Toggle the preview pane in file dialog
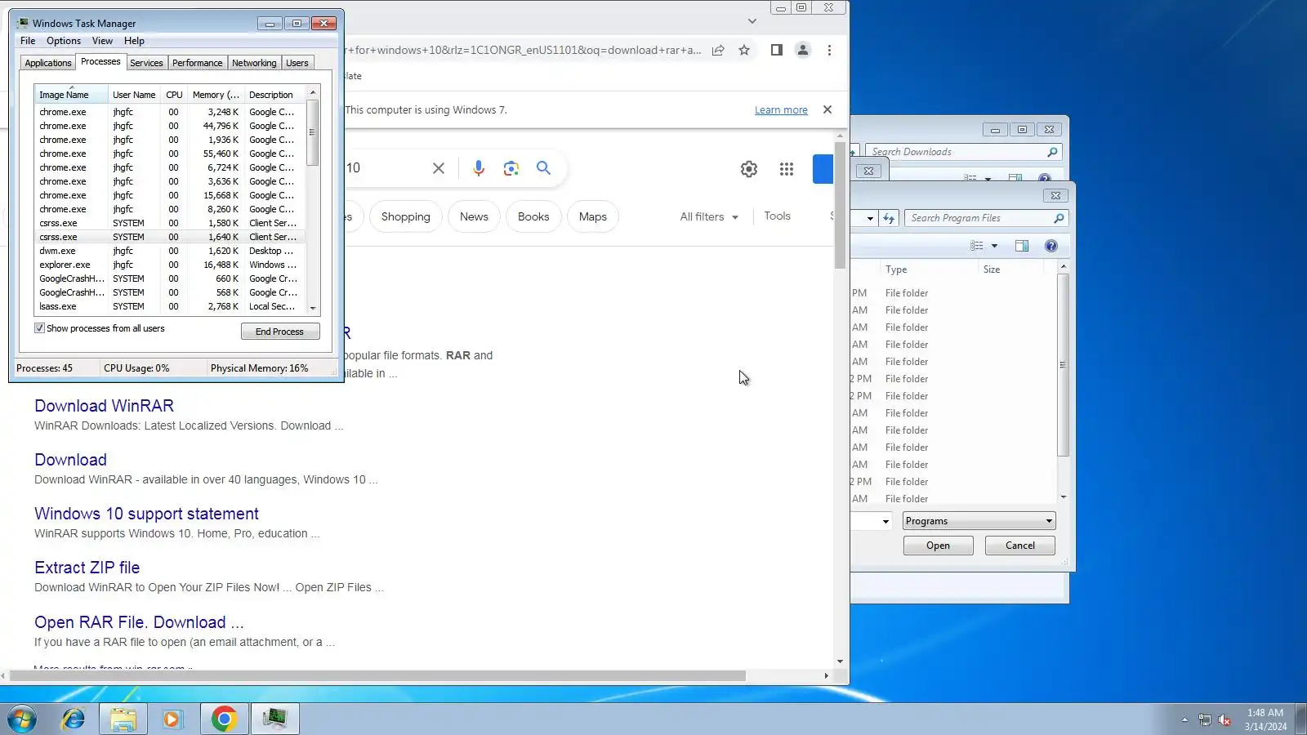This screenshot has width=1307, height=735. [x=1022, y=246]
